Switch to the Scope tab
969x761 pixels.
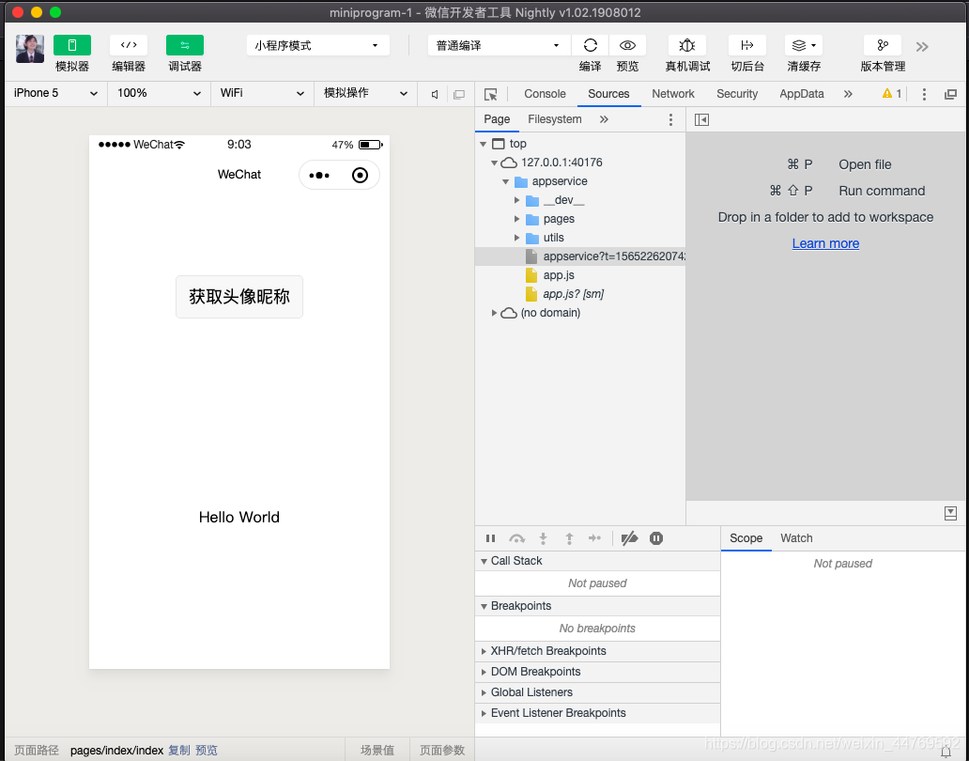tap(746, 538)
